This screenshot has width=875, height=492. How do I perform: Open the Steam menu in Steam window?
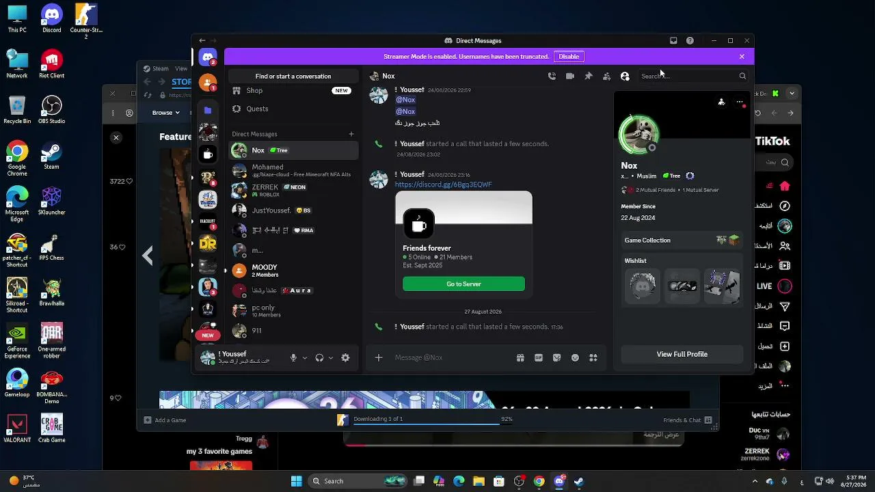point(157,68)
